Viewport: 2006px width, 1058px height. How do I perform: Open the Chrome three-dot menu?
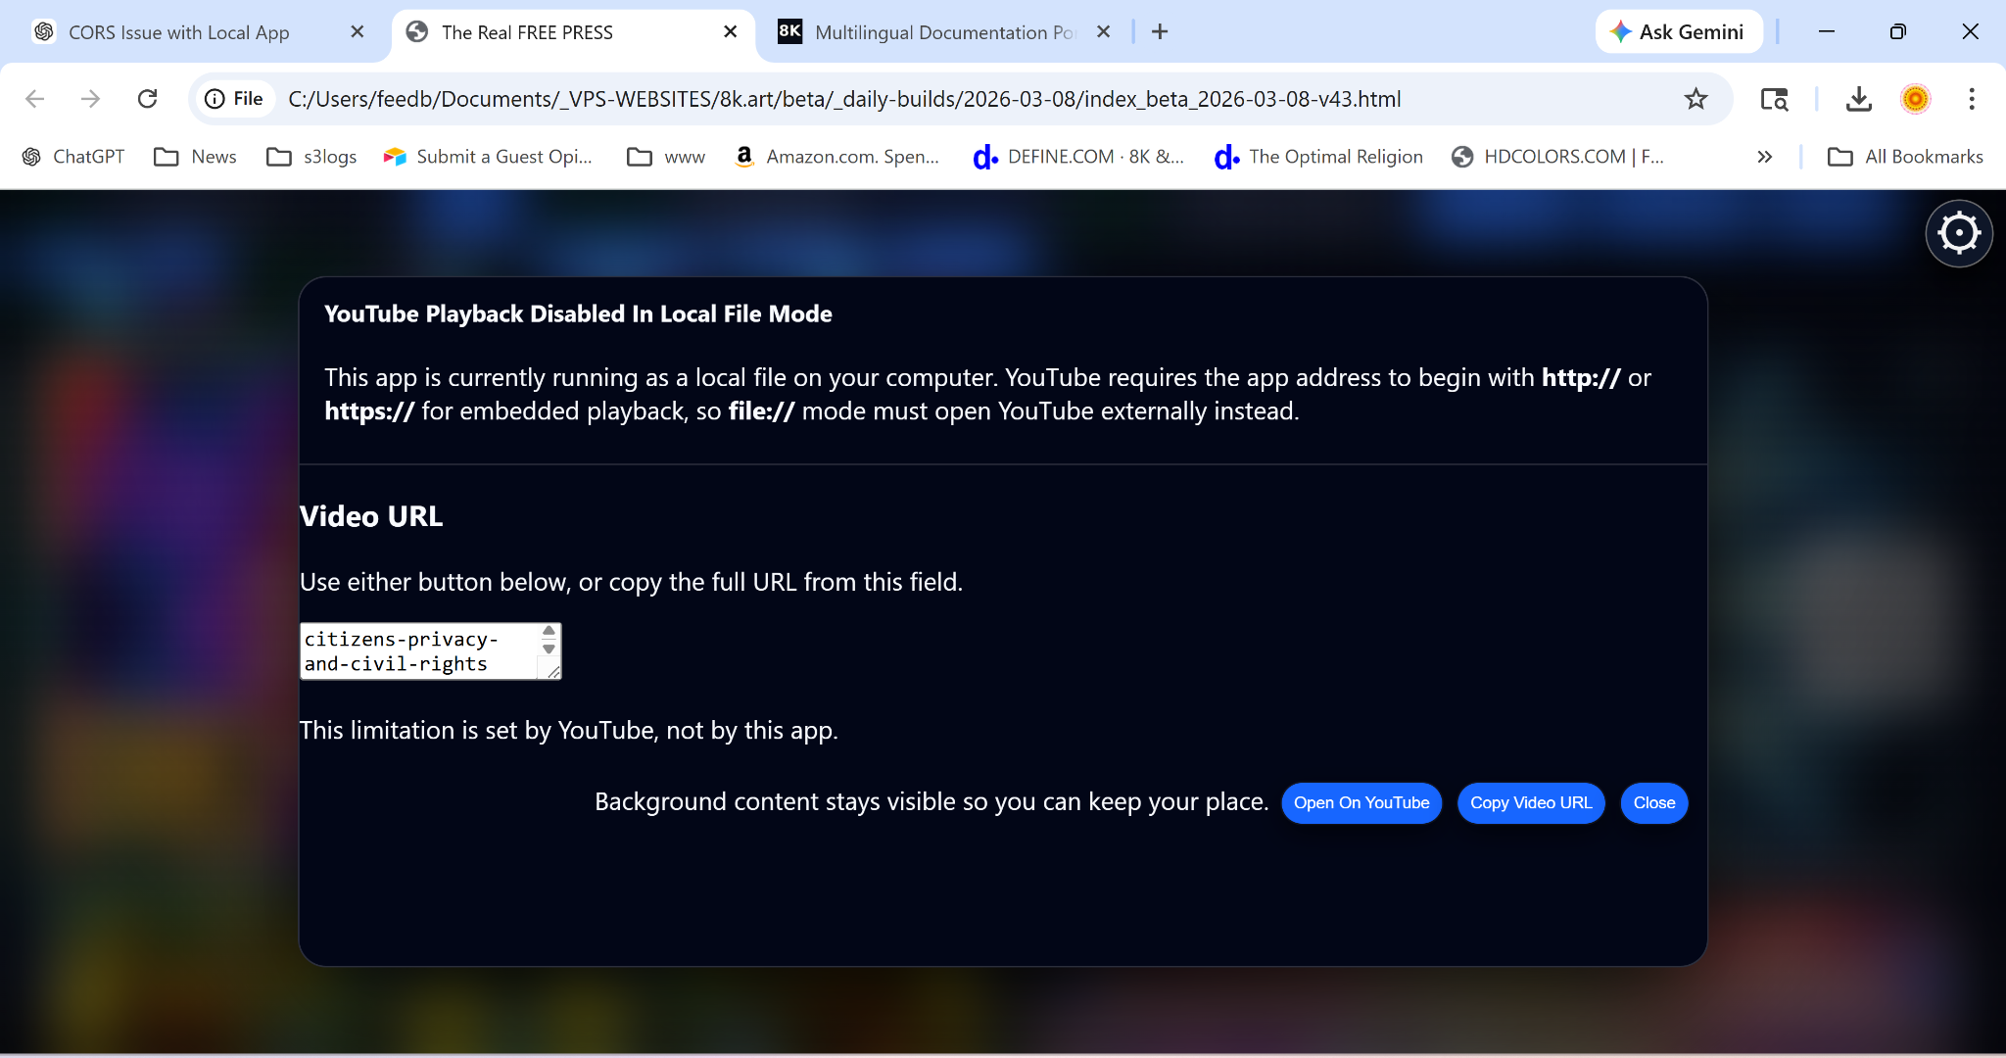(1972, 99)
